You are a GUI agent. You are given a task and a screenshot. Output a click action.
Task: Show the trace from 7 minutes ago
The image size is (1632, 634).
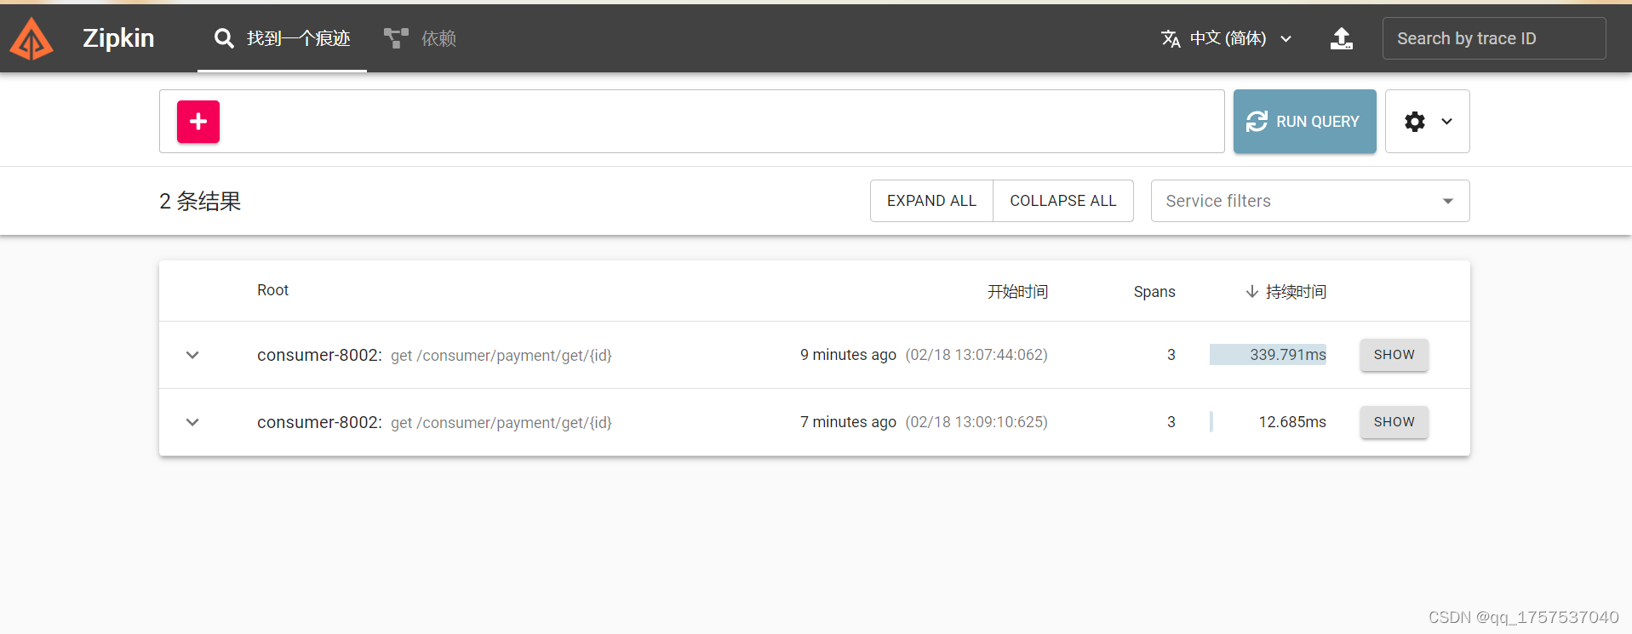[1394, 422]
